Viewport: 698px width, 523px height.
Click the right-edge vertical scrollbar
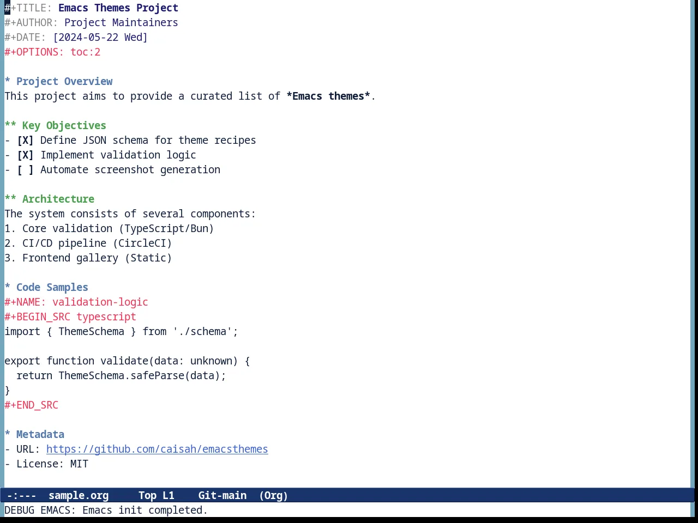point(694,244)
